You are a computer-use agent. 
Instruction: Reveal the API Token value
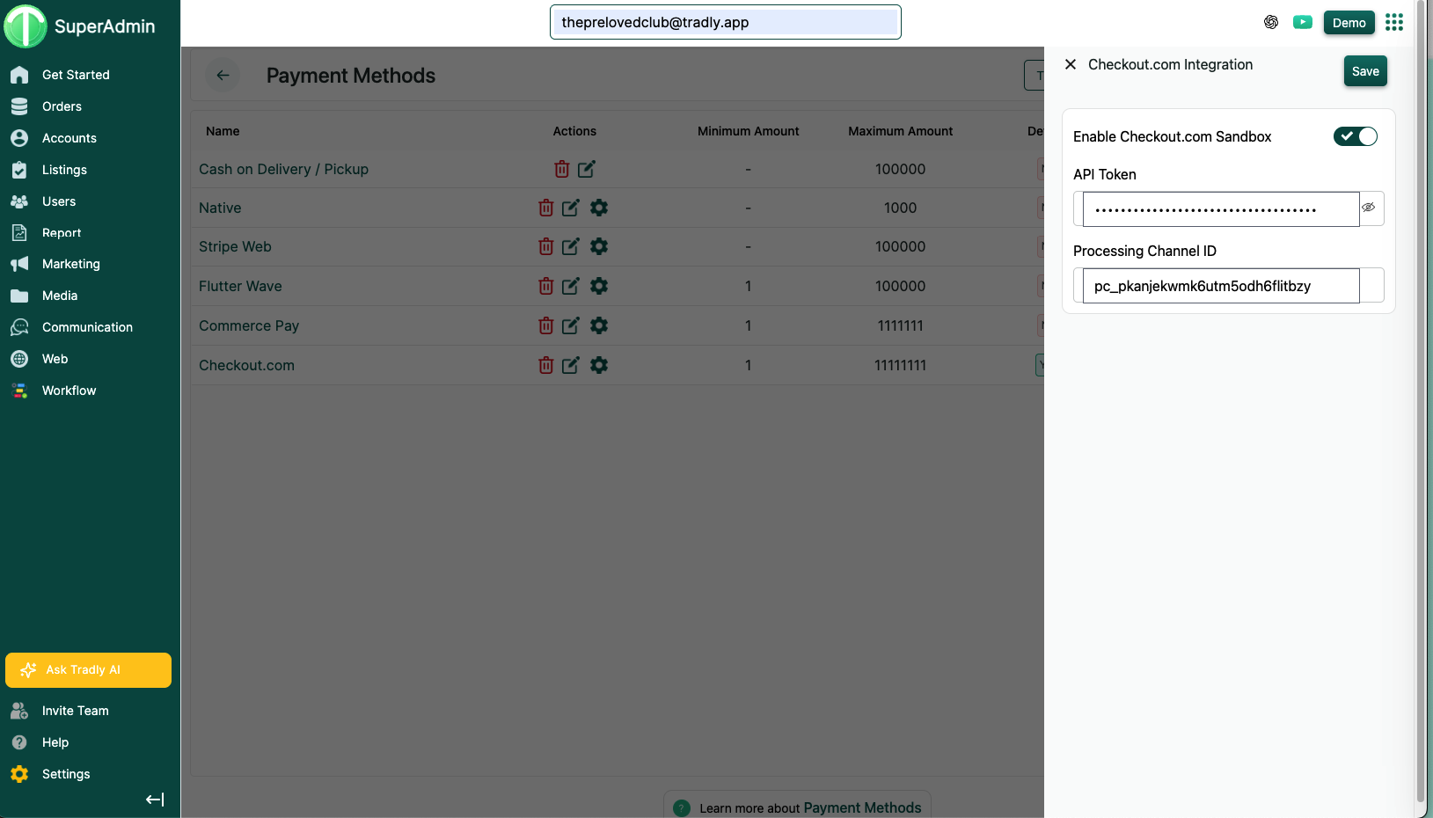(x=1369, y=208)
